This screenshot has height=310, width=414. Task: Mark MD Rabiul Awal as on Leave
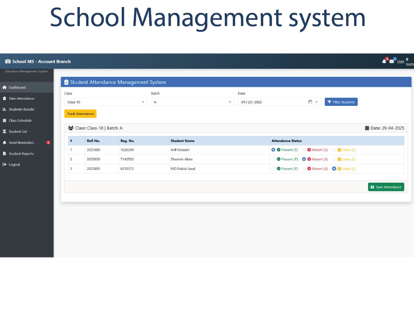pyautogui.click(x=334, y=169)
